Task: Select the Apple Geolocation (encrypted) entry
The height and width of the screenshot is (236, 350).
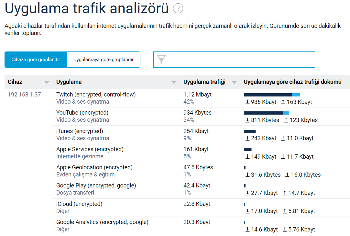Action: 94,167
